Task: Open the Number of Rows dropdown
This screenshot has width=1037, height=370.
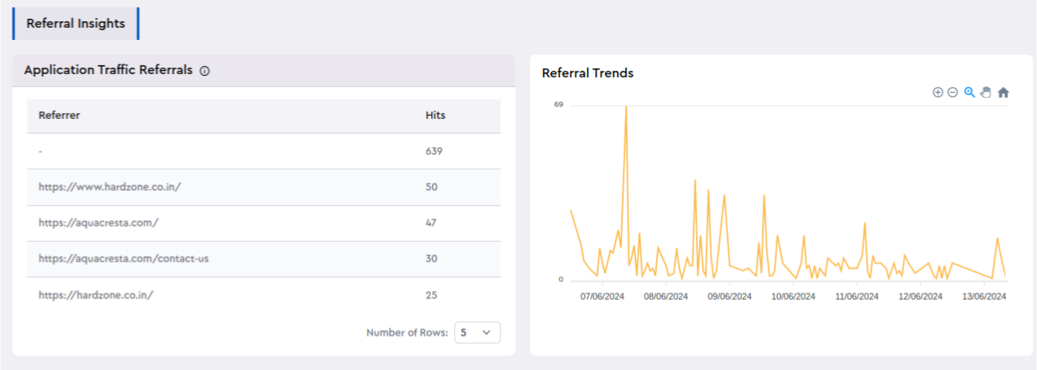Action: click(x=477, y=333)
